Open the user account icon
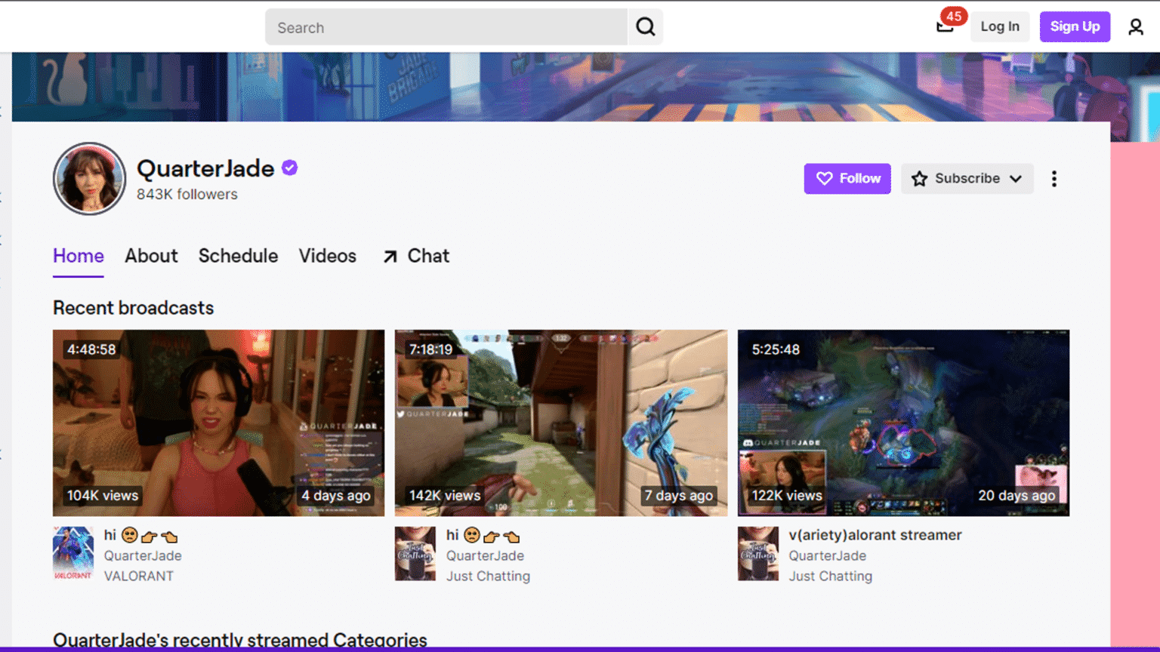 coord(1135,27)
